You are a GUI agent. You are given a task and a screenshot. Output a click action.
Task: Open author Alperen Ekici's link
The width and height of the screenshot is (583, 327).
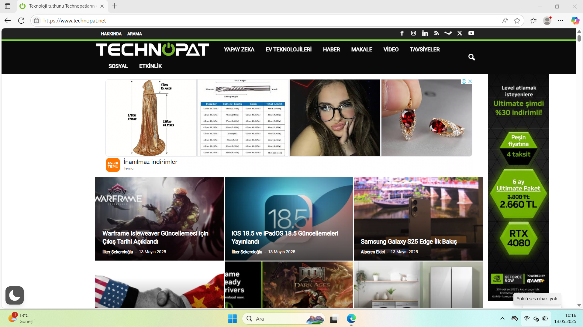tap(373, 252)
